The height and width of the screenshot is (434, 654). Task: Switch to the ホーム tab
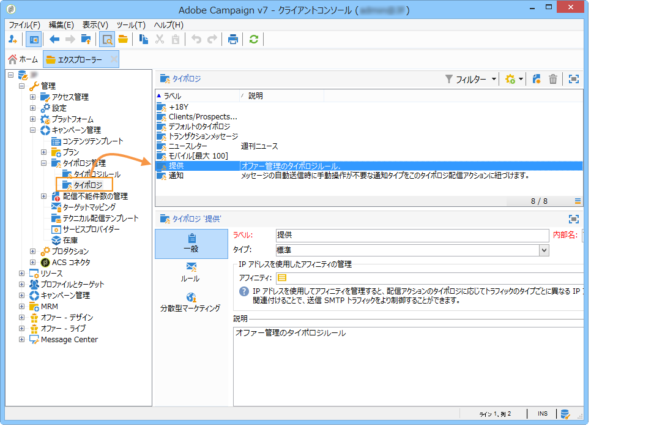click(23, 59)
